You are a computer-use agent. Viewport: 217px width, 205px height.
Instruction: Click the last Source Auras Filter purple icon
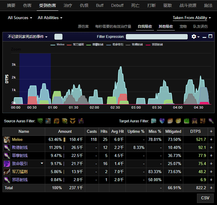(81, 121)
